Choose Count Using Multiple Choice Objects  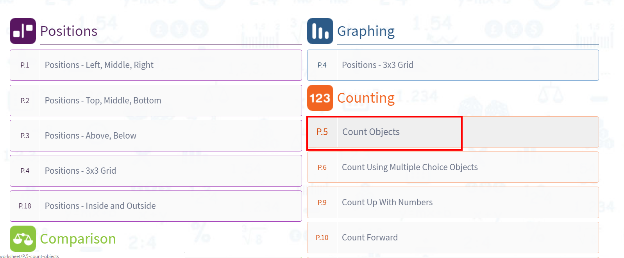pyautogui.click(x=409, y=167)
